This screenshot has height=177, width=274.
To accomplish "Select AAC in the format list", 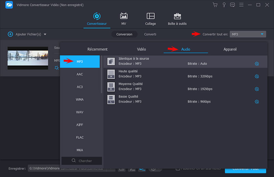I will 80,74.
